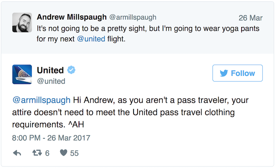Click United's reply text about pass travel clothing

tap(130, 112)
